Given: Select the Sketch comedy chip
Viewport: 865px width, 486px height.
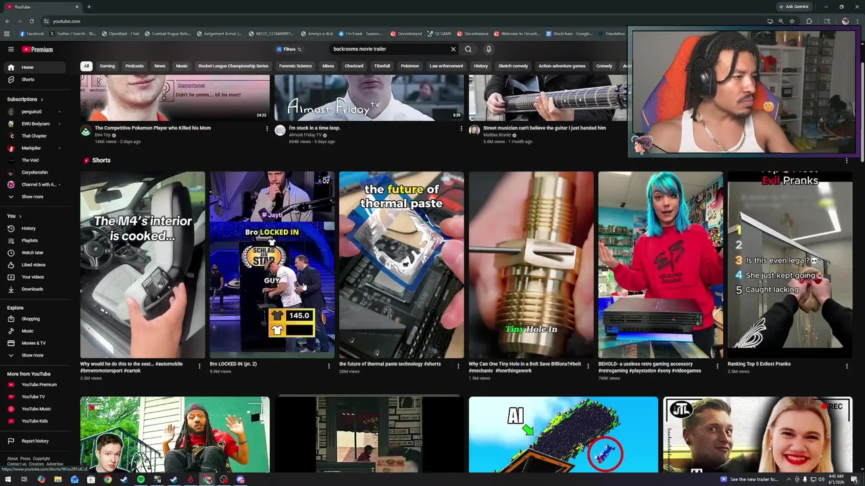Looking at the screenshot, I should coord(513,66).
